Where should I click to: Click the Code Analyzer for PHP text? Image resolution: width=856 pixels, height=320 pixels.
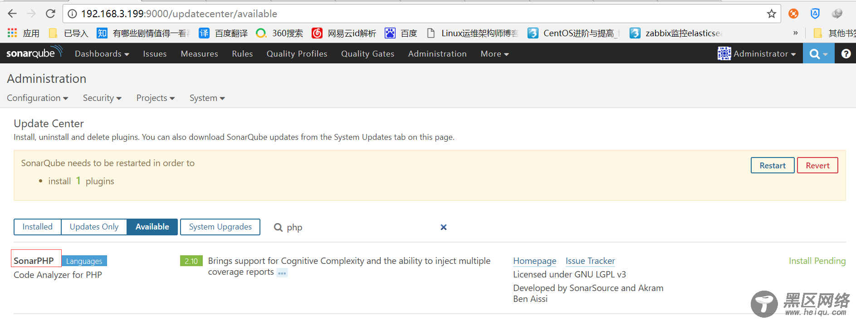pos(58,275)
